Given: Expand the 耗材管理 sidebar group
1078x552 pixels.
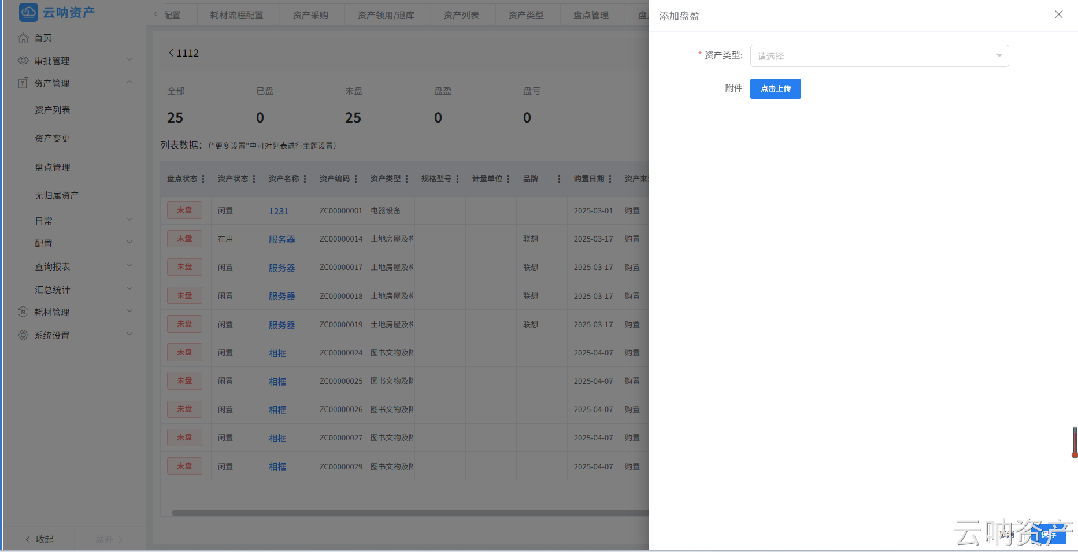Looking at the screenshot, I should [129, 312].
